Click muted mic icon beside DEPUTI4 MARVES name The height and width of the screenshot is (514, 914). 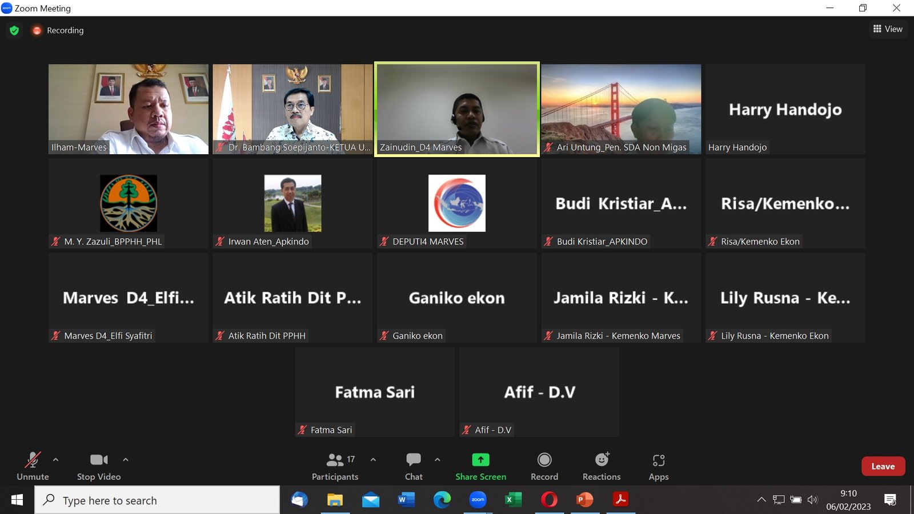point(384,242)
